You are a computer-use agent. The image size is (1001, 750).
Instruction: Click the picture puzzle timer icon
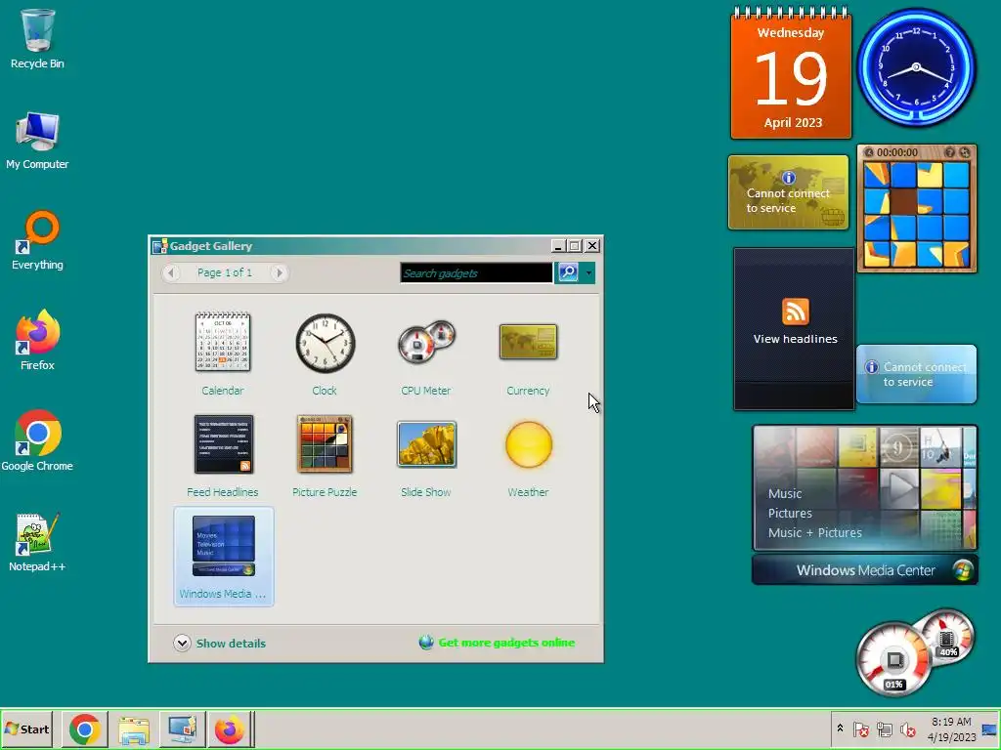coord(869,152)
